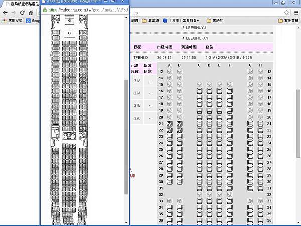
Task: Select seat 31H on seat map
Action: coord(260,188)
